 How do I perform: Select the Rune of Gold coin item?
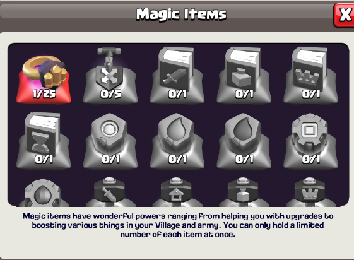point(110,141)
